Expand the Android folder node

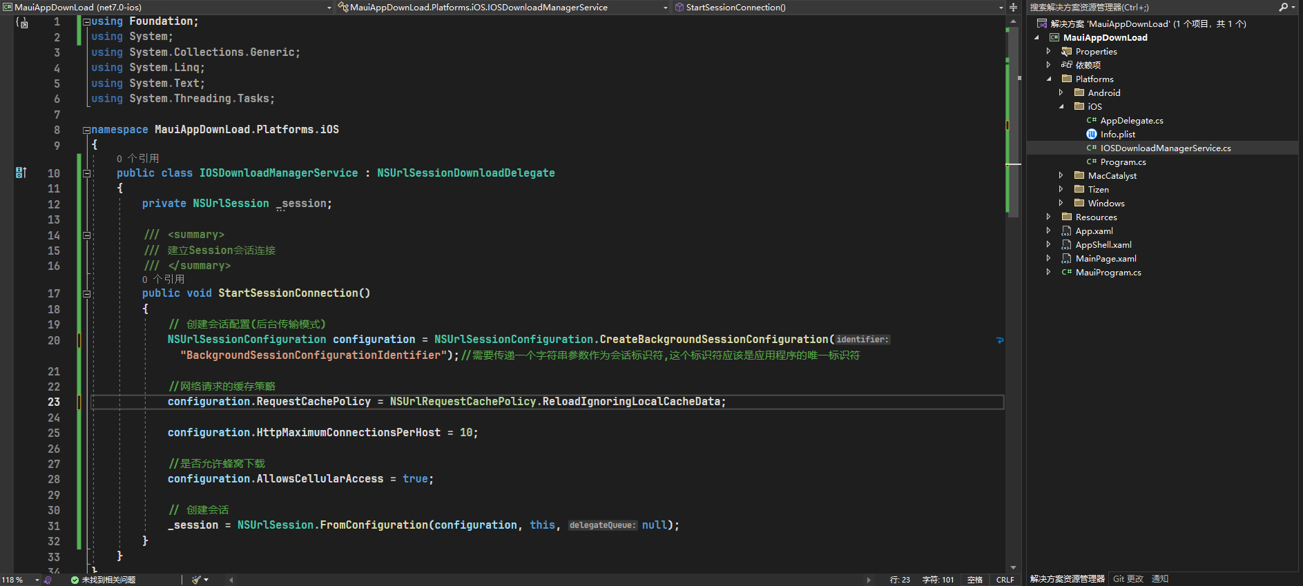click(x=1061, y=92)
